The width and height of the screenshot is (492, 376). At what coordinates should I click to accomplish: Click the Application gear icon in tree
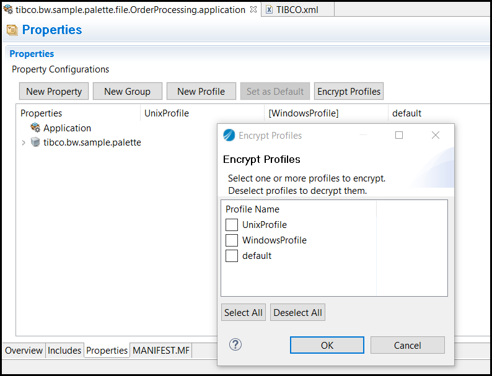tap(35, 128)
